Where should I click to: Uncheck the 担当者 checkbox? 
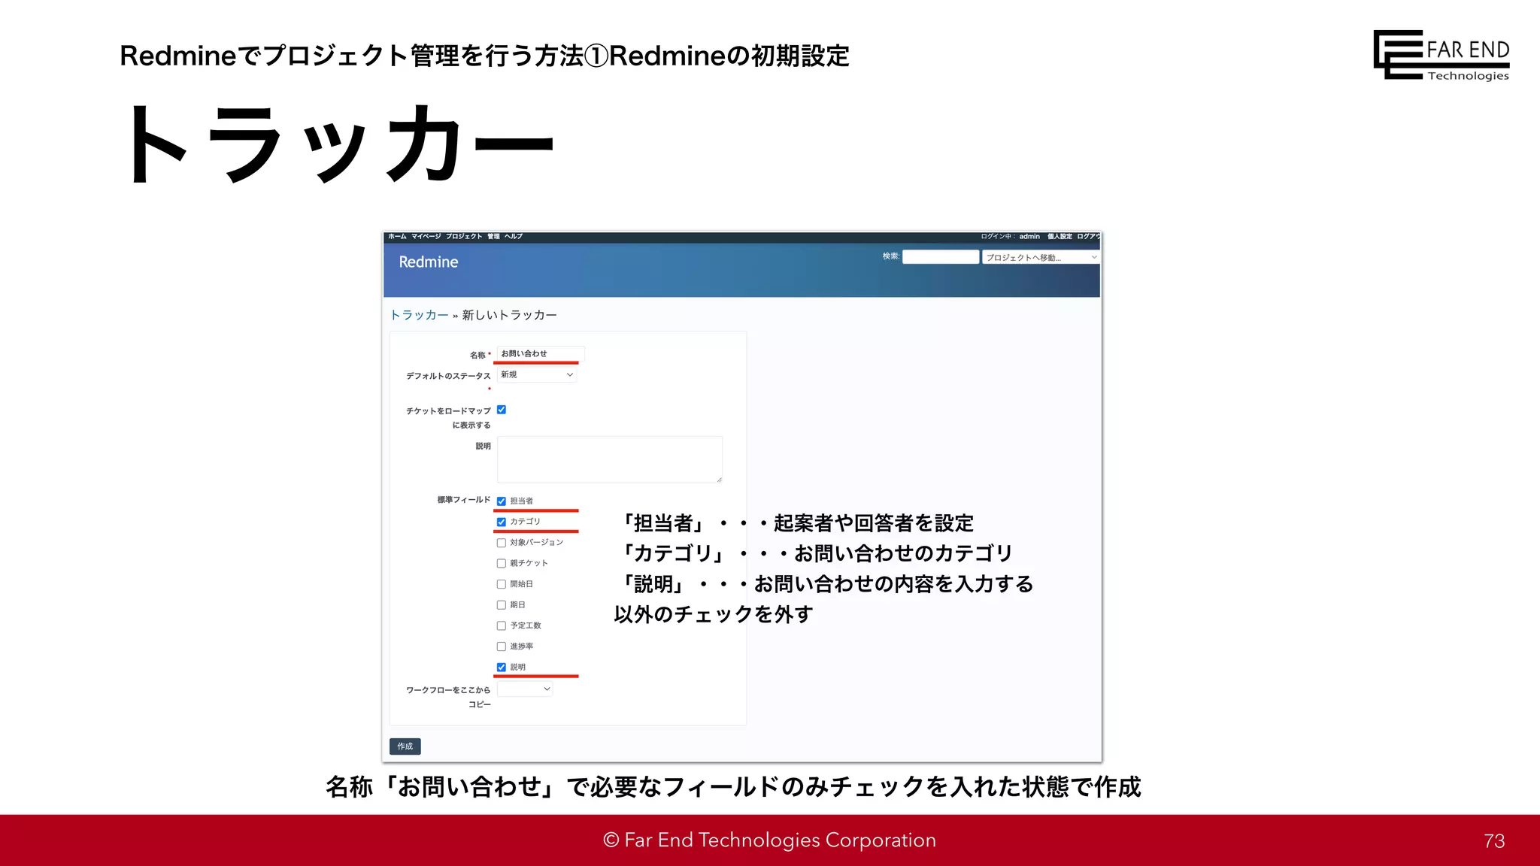pos(502,501)
